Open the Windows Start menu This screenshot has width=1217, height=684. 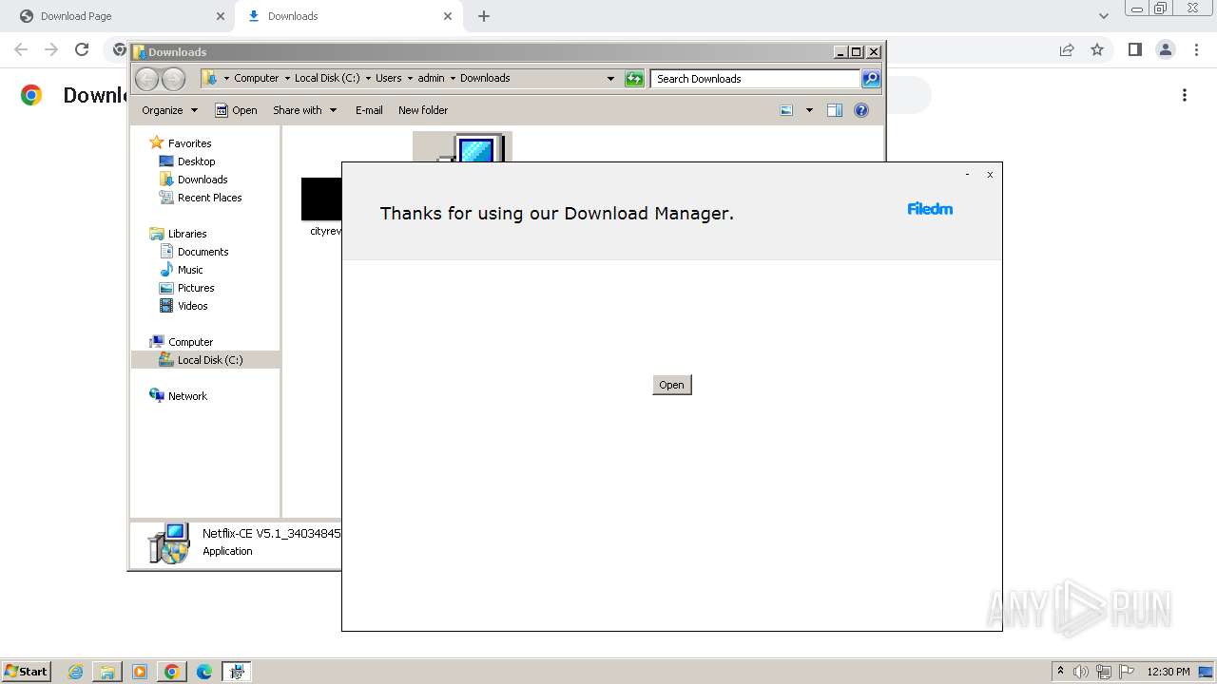click(x=26, y=671)
